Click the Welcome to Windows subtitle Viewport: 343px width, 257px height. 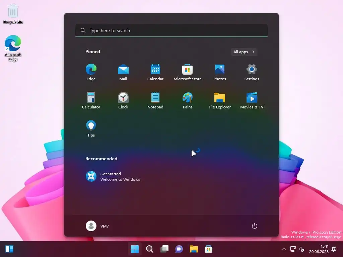click(x=120, y=179)
